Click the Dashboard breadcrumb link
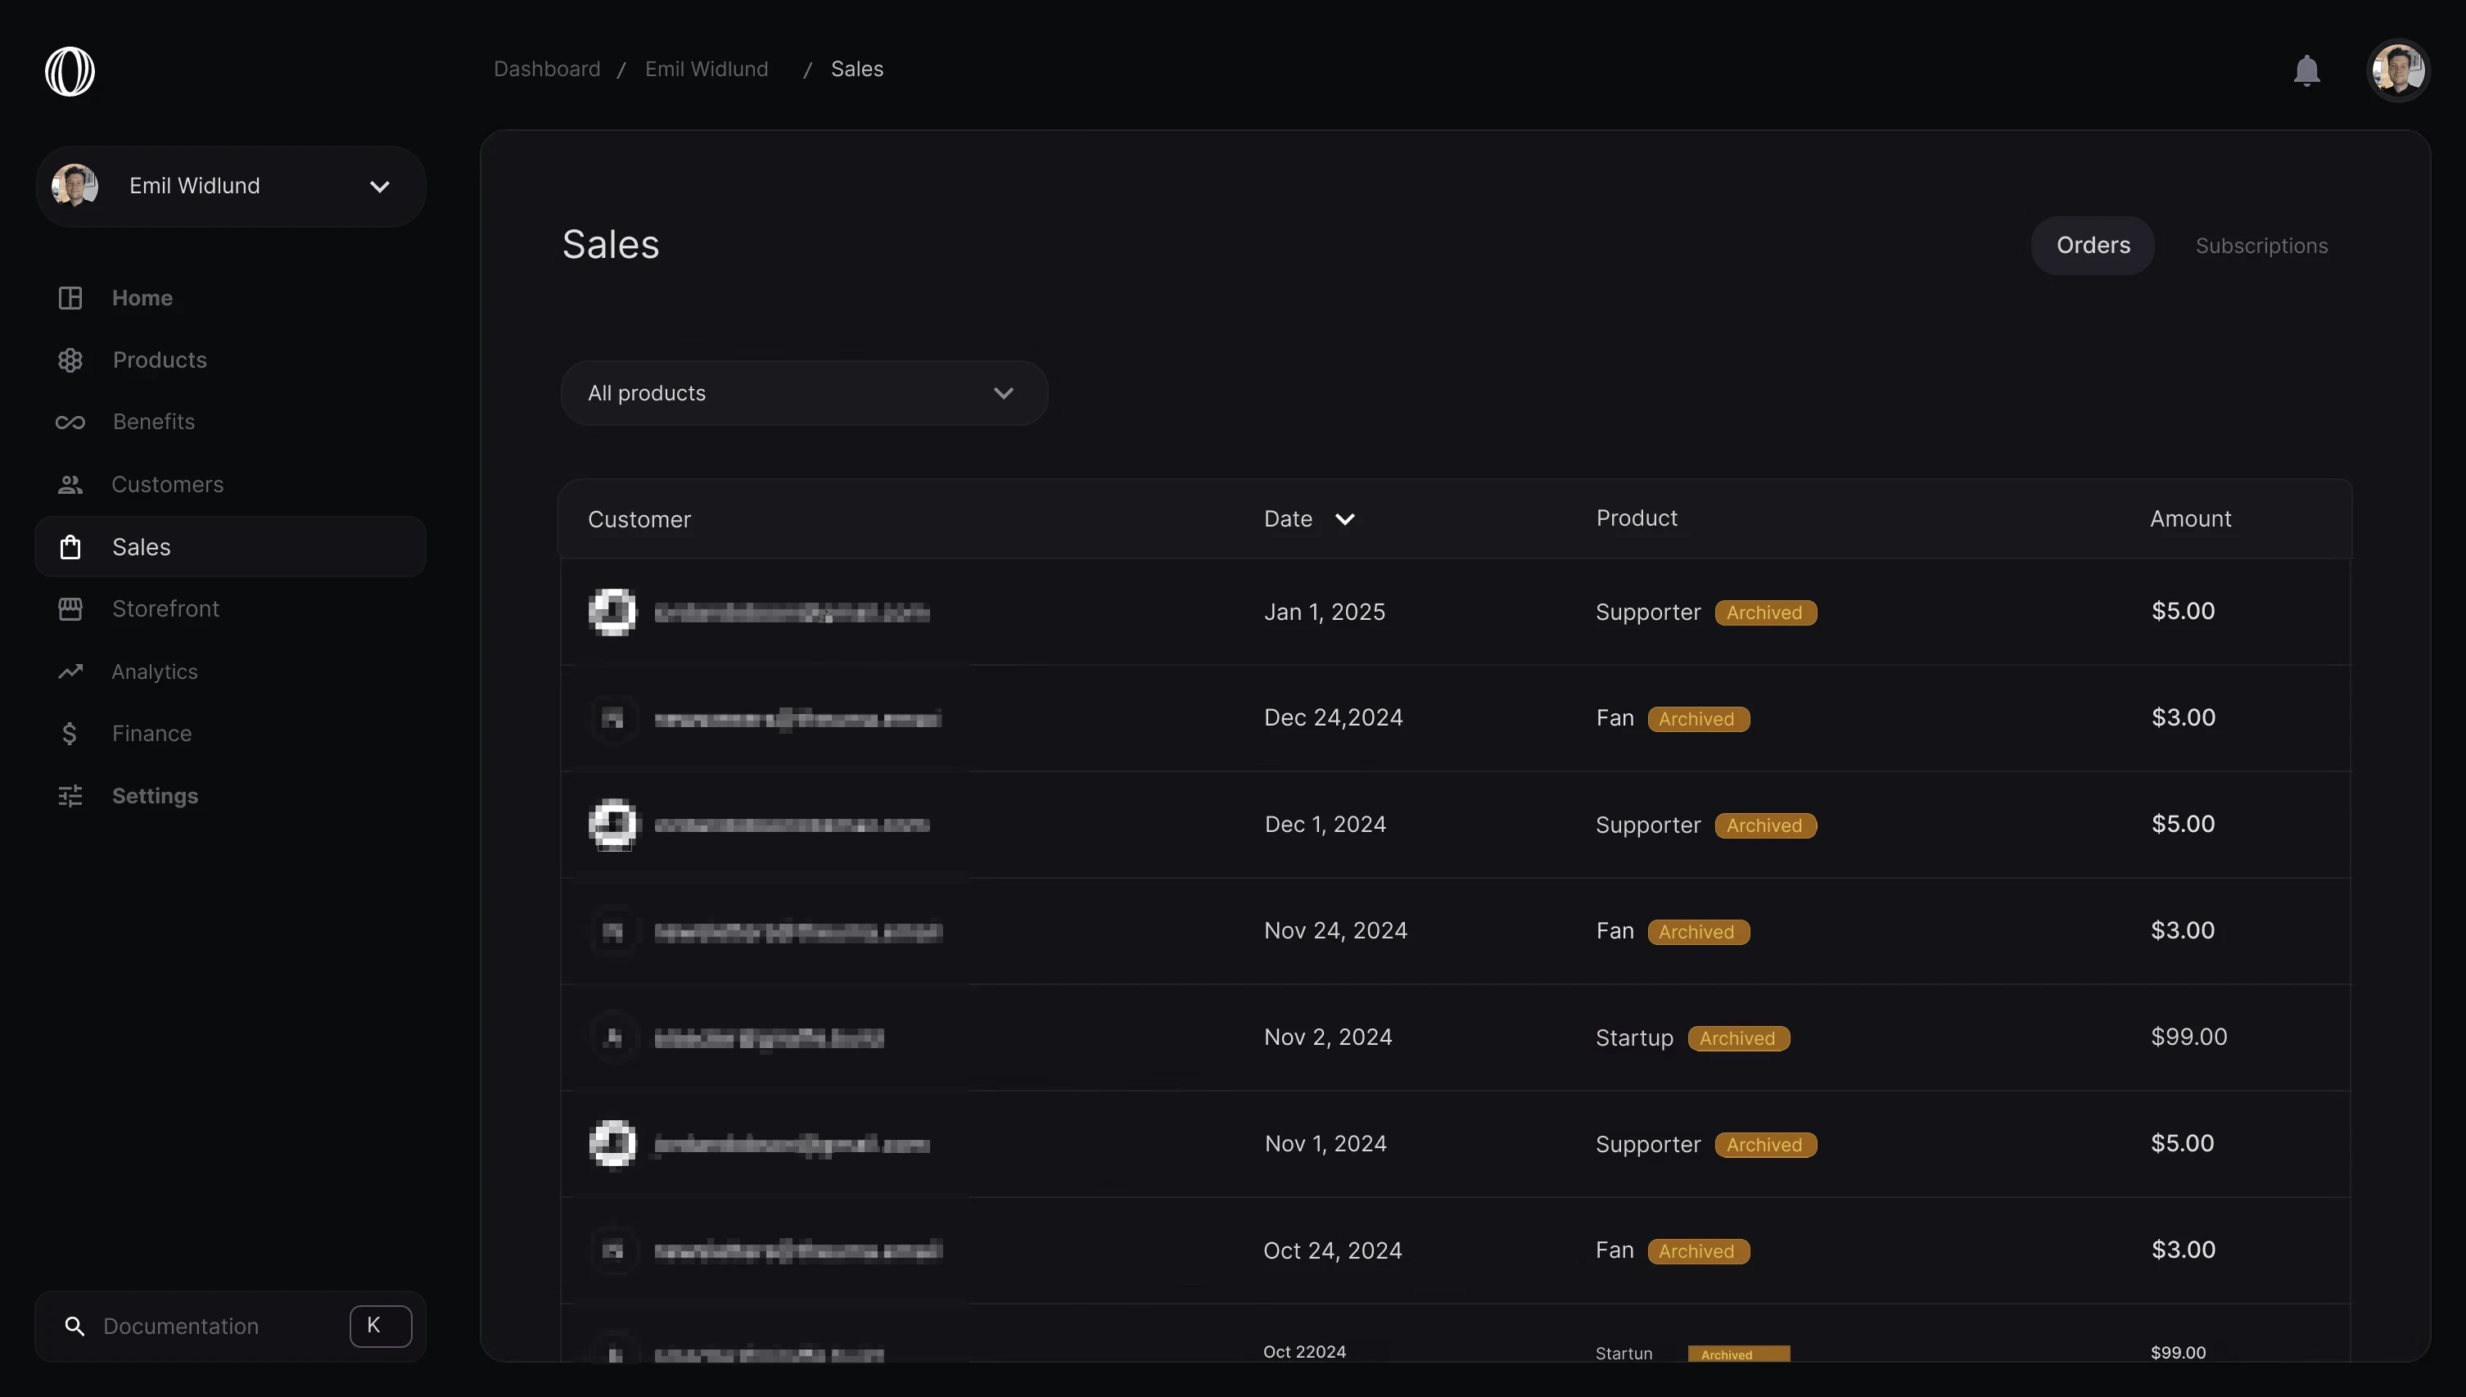 547,69
